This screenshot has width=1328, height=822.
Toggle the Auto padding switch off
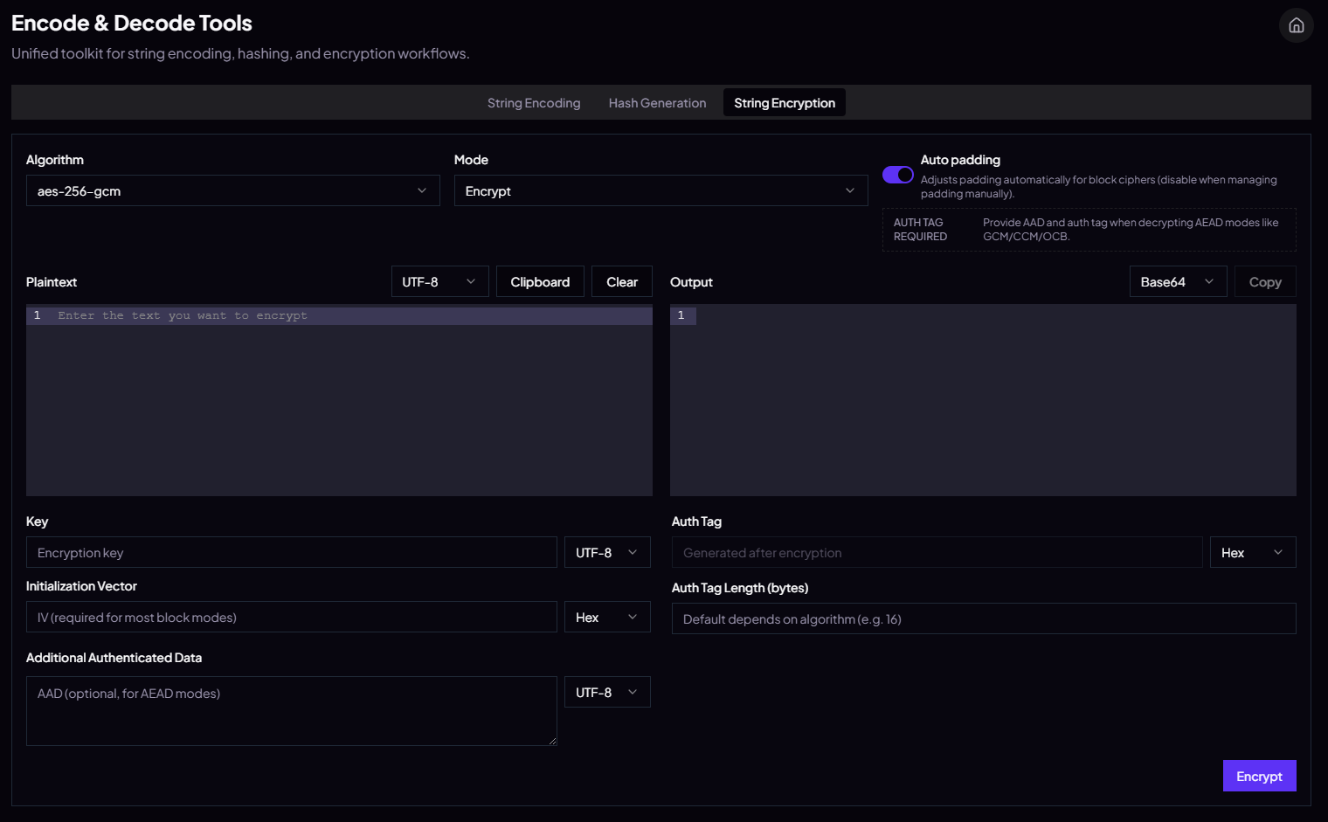[897, 174]
